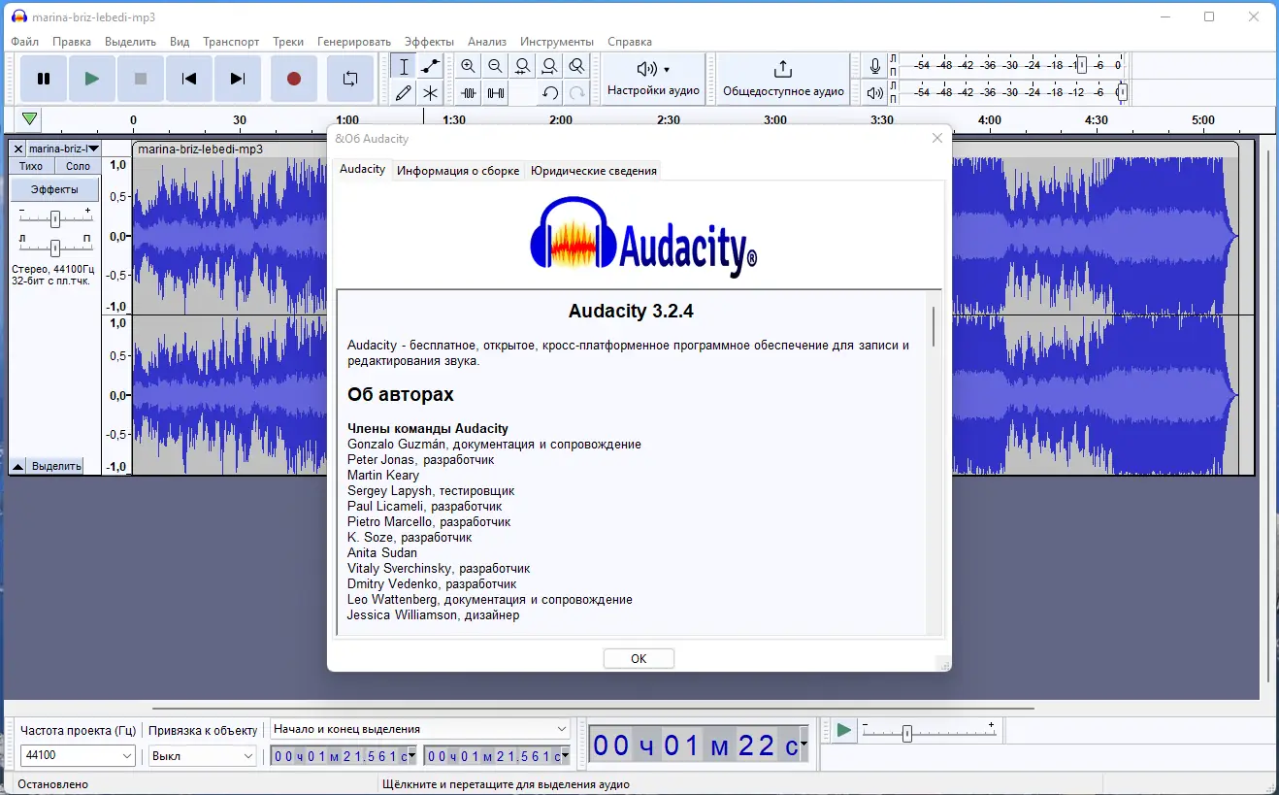Undo the last action
The width and height of the screenshot is (1279, 795).
coord(550,92)
